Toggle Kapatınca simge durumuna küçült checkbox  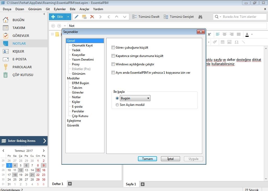coord(113,56)
